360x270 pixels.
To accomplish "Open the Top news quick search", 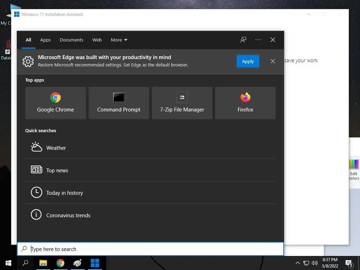I will [150, 170].
